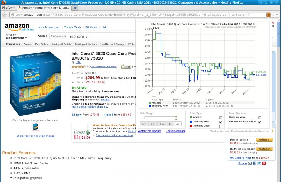Select the 3m date range button
Screen dimensions: 281x182
[x=153, y=124]
